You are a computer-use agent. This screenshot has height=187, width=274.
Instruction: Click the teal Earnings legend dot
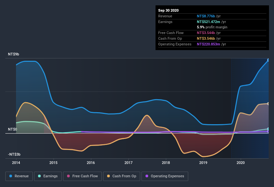pos(39,176)
